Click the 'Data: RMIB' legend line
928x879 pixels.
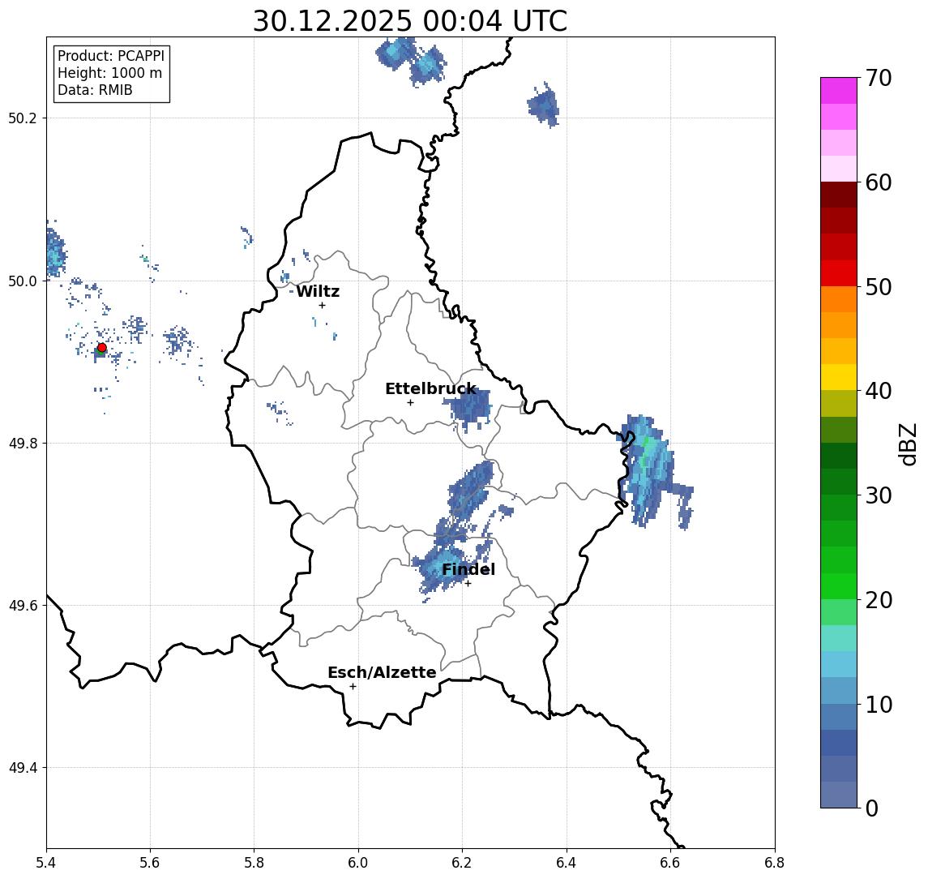coord(95,90)
